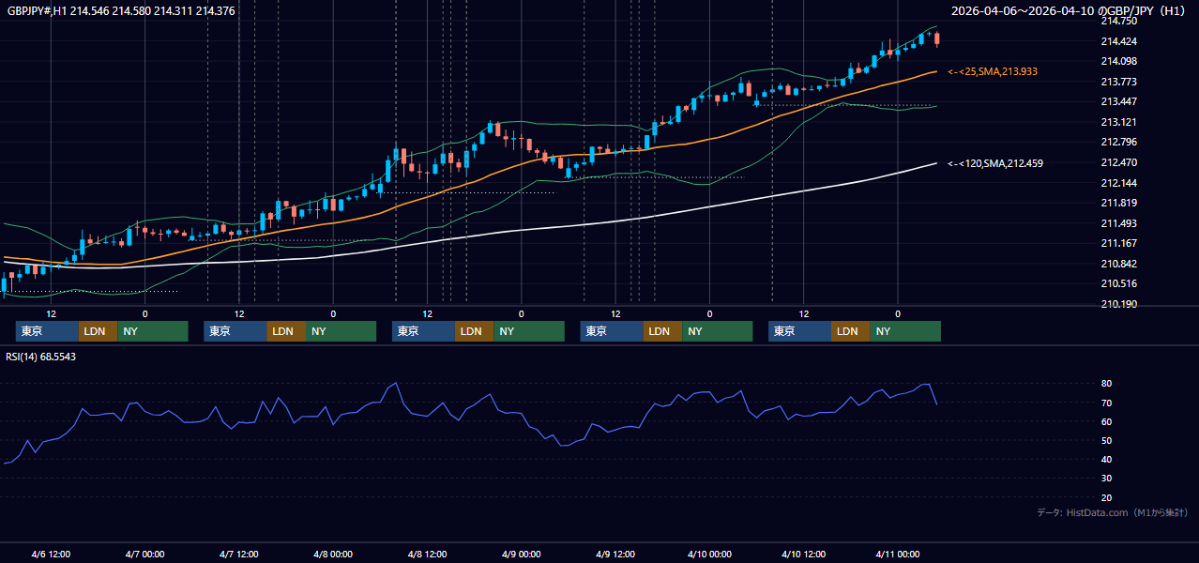Click the RSI 30 level label
Viewport: 1199px width, 563px height.
point(1106,478)
